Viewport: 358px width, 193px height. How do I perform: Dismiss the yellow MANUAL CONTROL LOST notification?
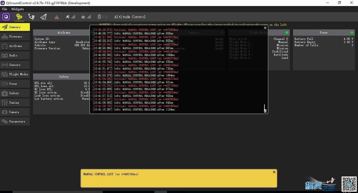coord(274,172)
